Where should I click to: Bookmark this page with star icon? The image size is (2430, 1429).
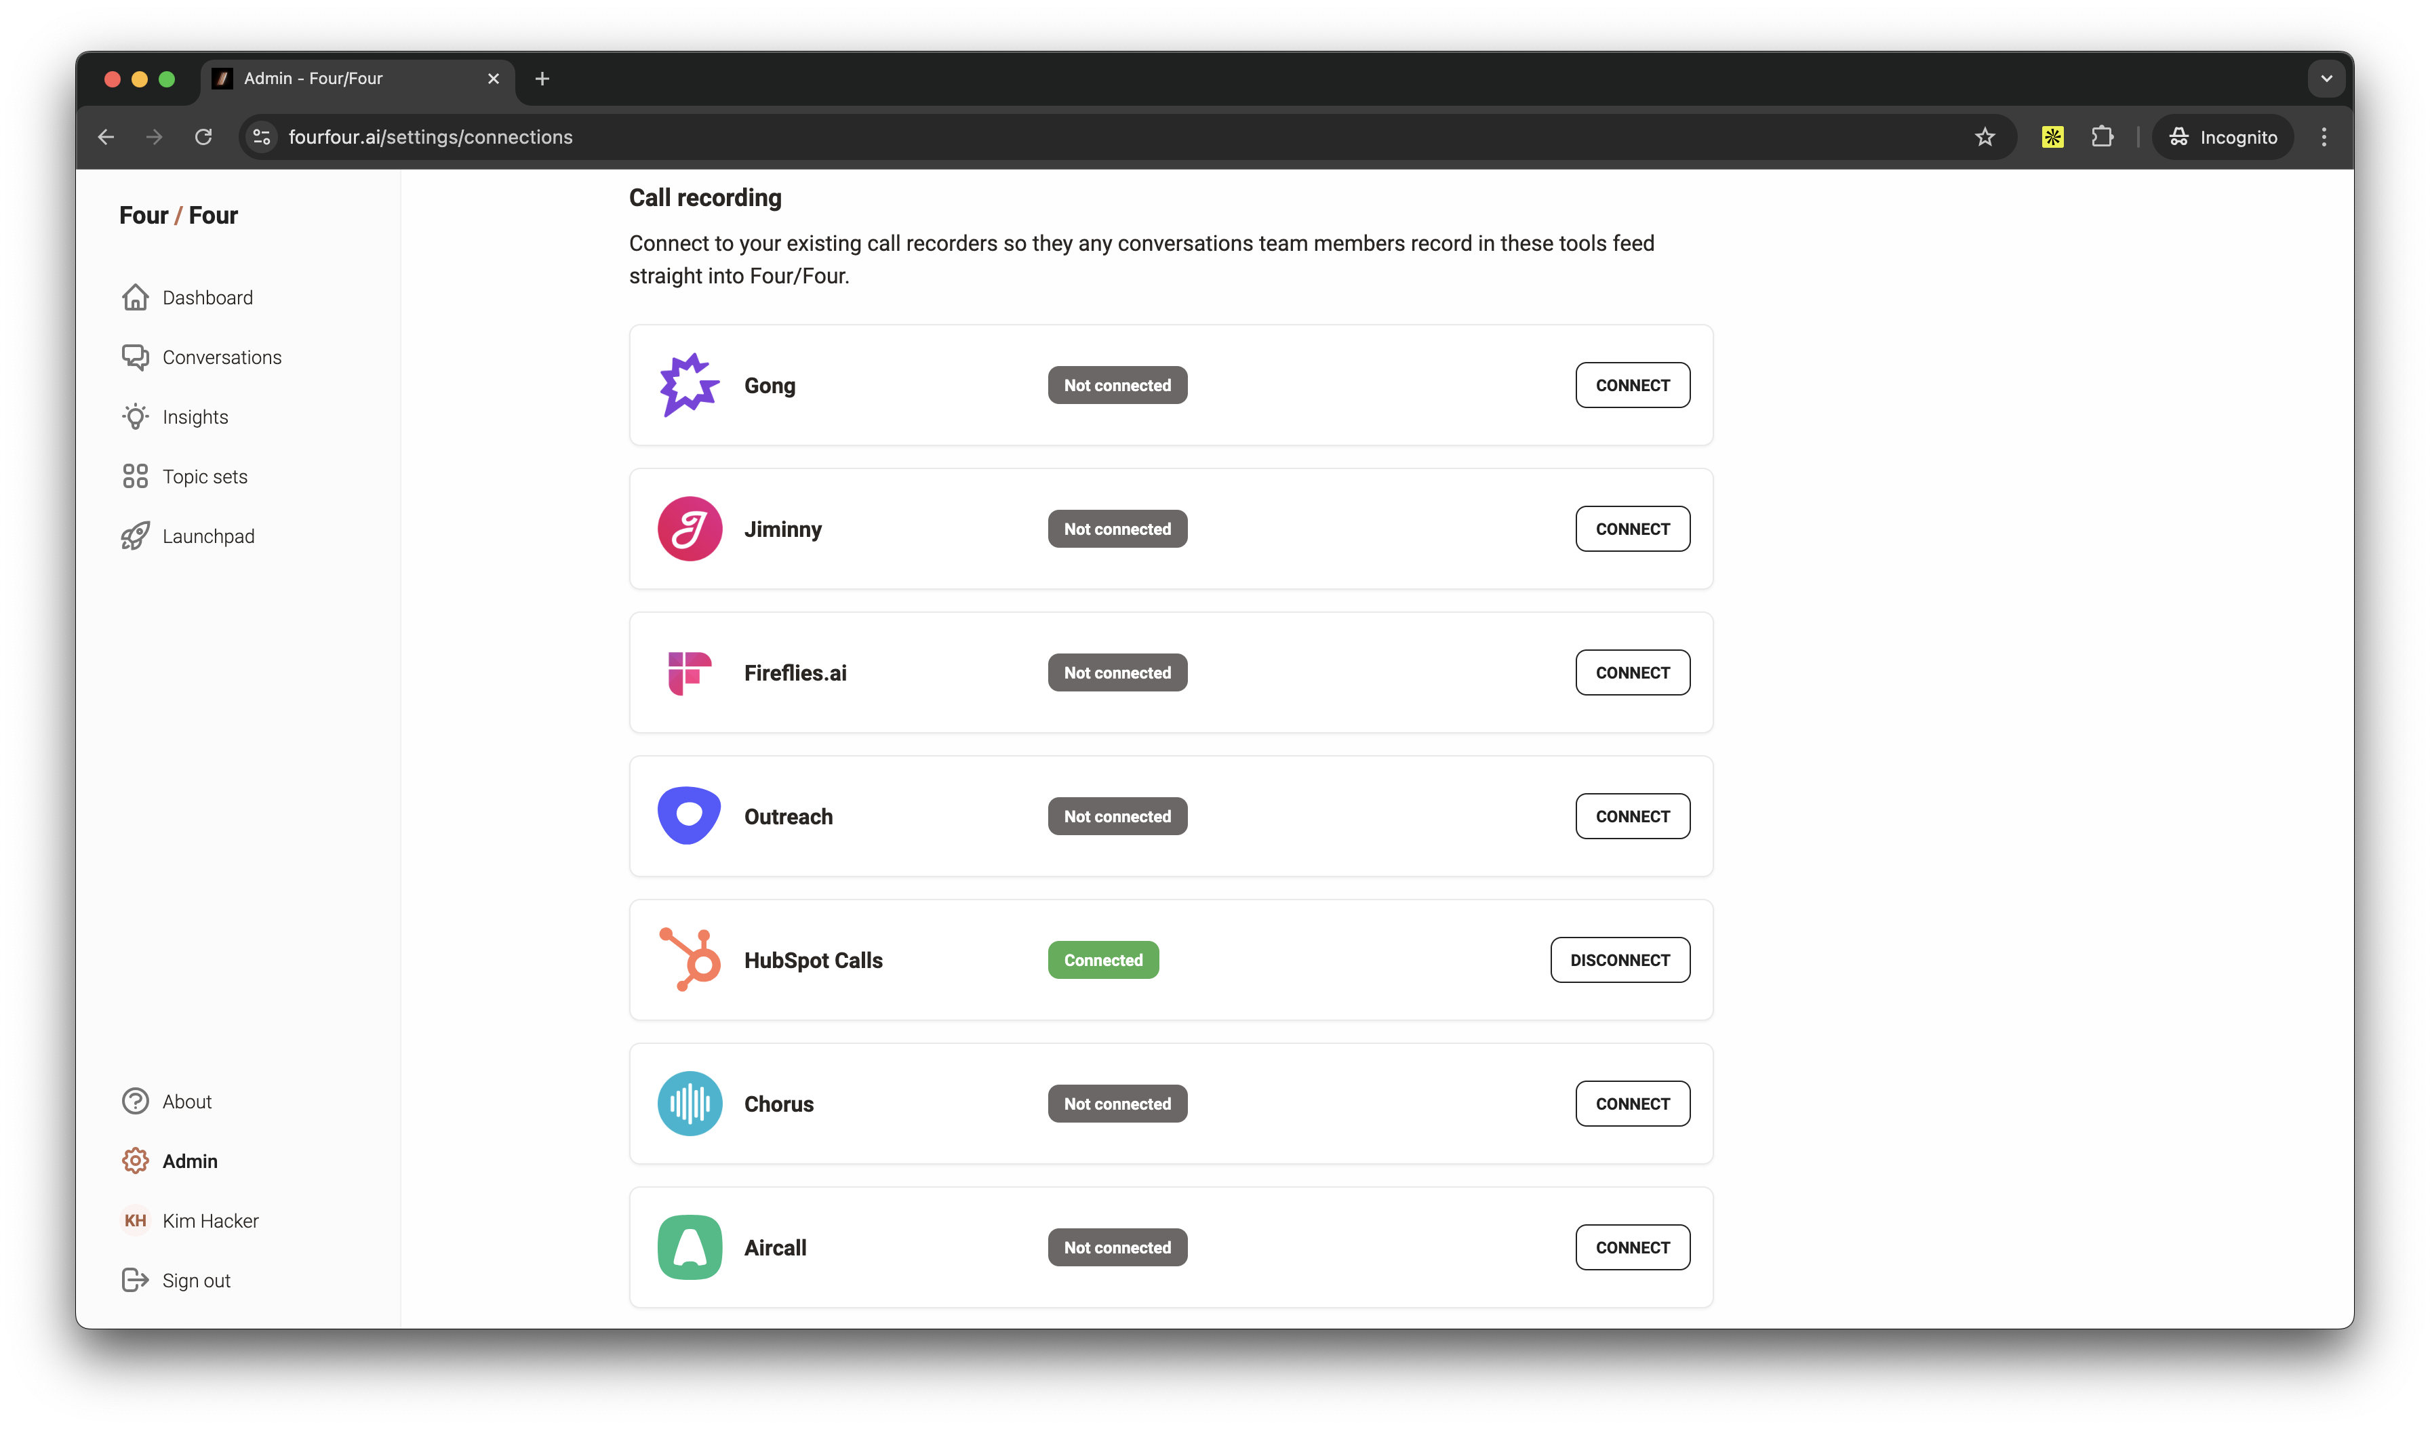pos(1984,137)
